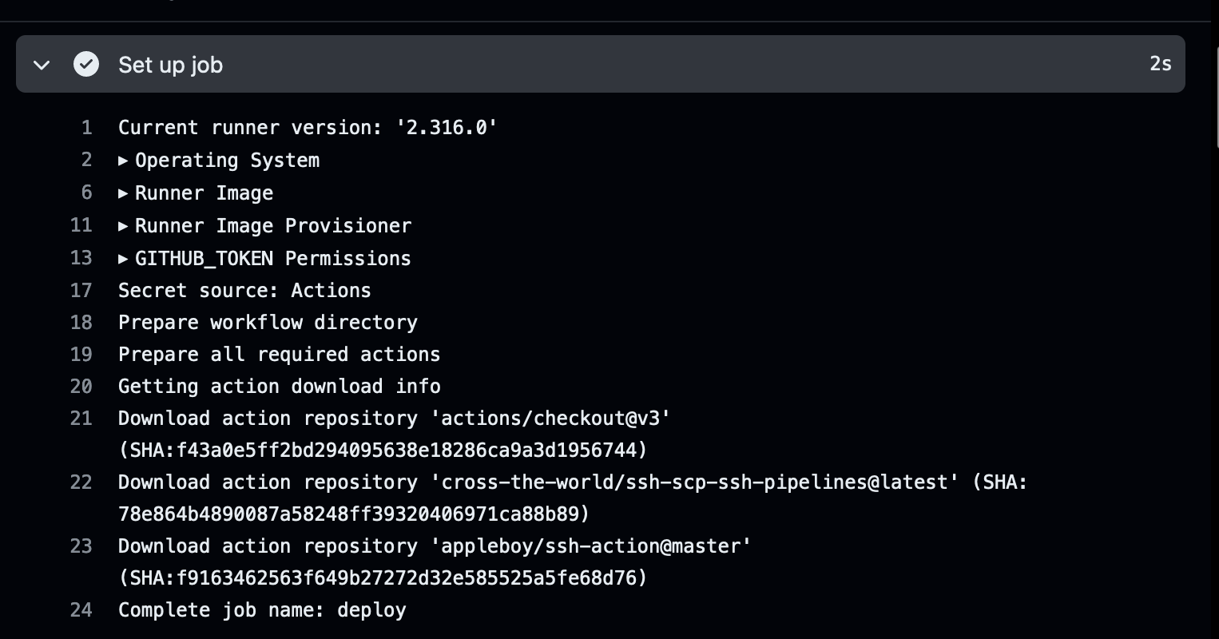
Task: Click line number 21 link
Action: coord(81,419)
